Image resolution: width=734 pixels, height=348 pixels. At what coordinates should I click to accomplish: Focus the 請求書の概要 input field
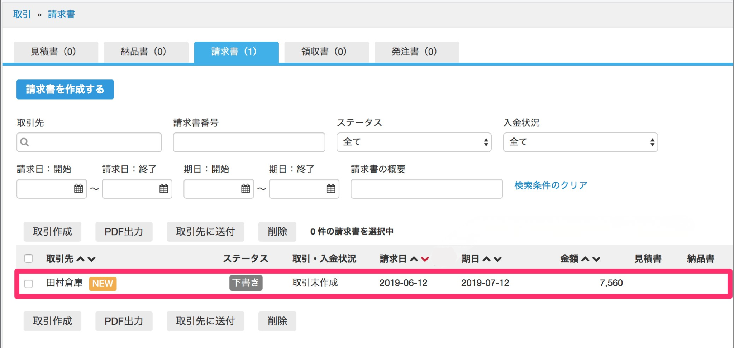click(427, 189)
